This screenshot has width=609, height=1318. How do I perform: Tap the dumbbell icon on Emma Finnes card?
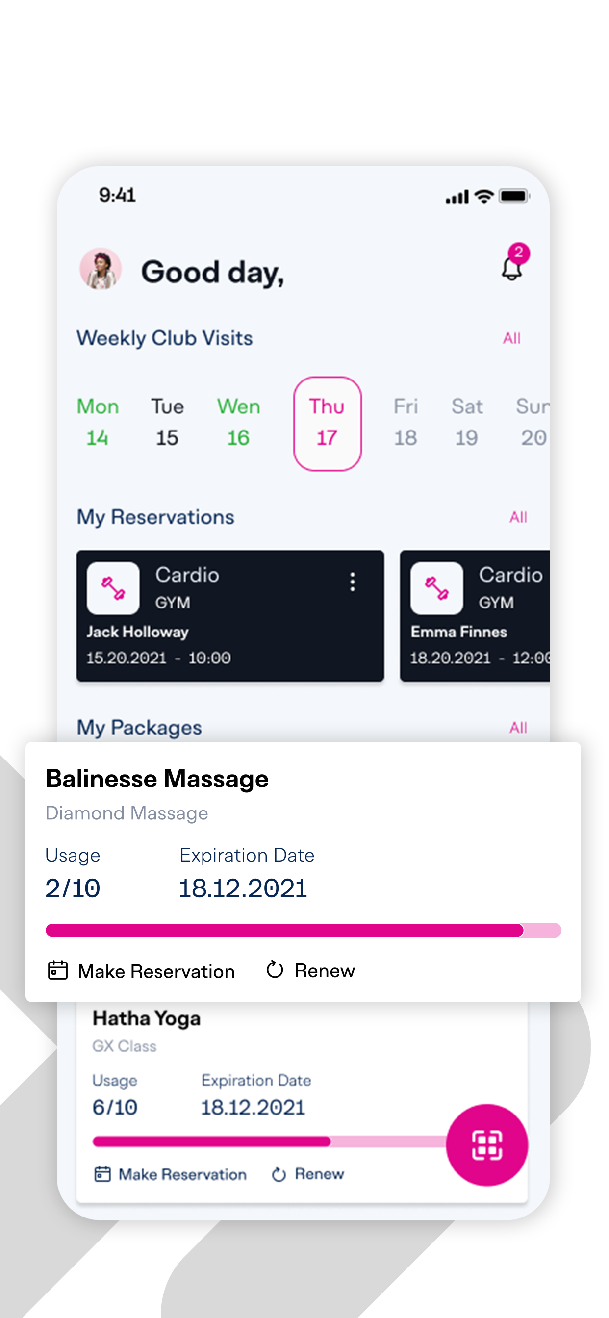(436, 588)
